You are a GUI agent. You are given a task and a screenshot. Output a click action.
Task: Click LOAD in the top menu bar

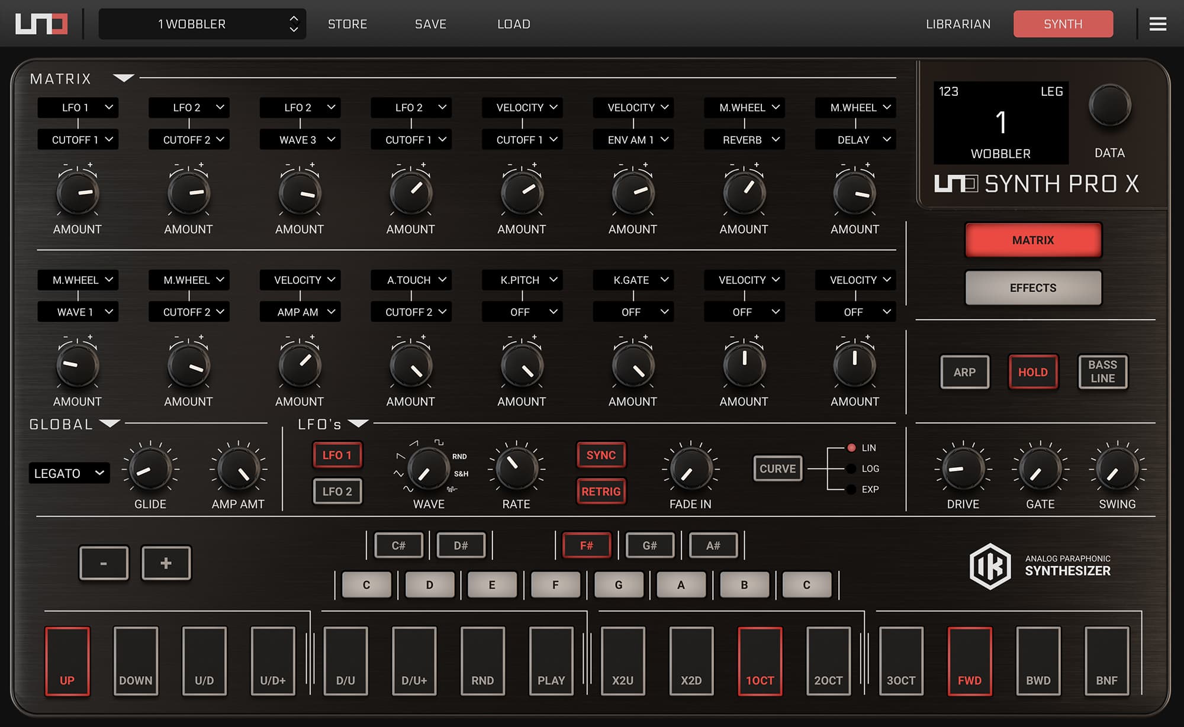513,24
